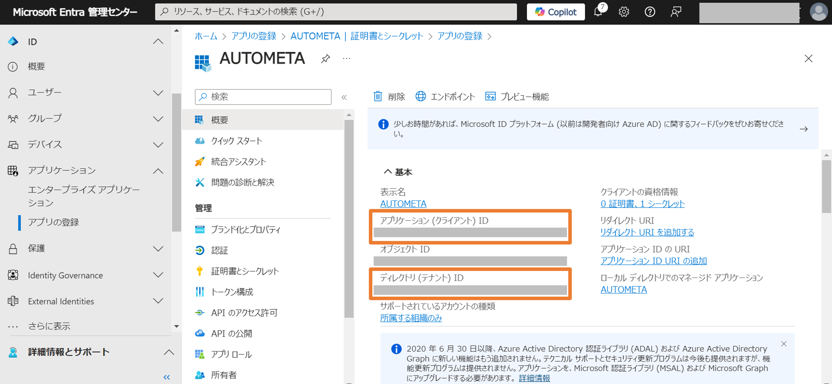832x384 pixels.
Task: Open the account avatar menu
Action: point(819,12)
